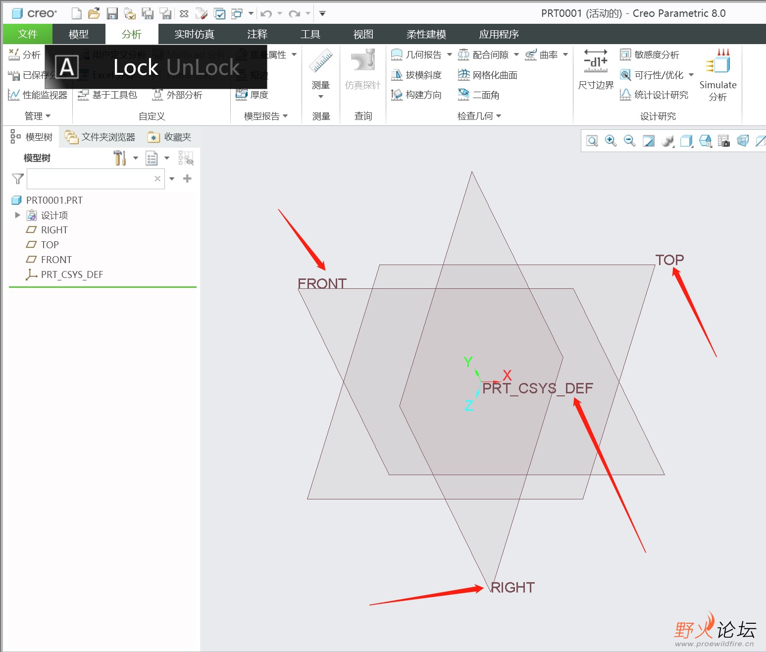Viewport: 766px width, 652px height.
Task: Launch 敏感度分析 sensitivity analysis
Action: [650, 54]
